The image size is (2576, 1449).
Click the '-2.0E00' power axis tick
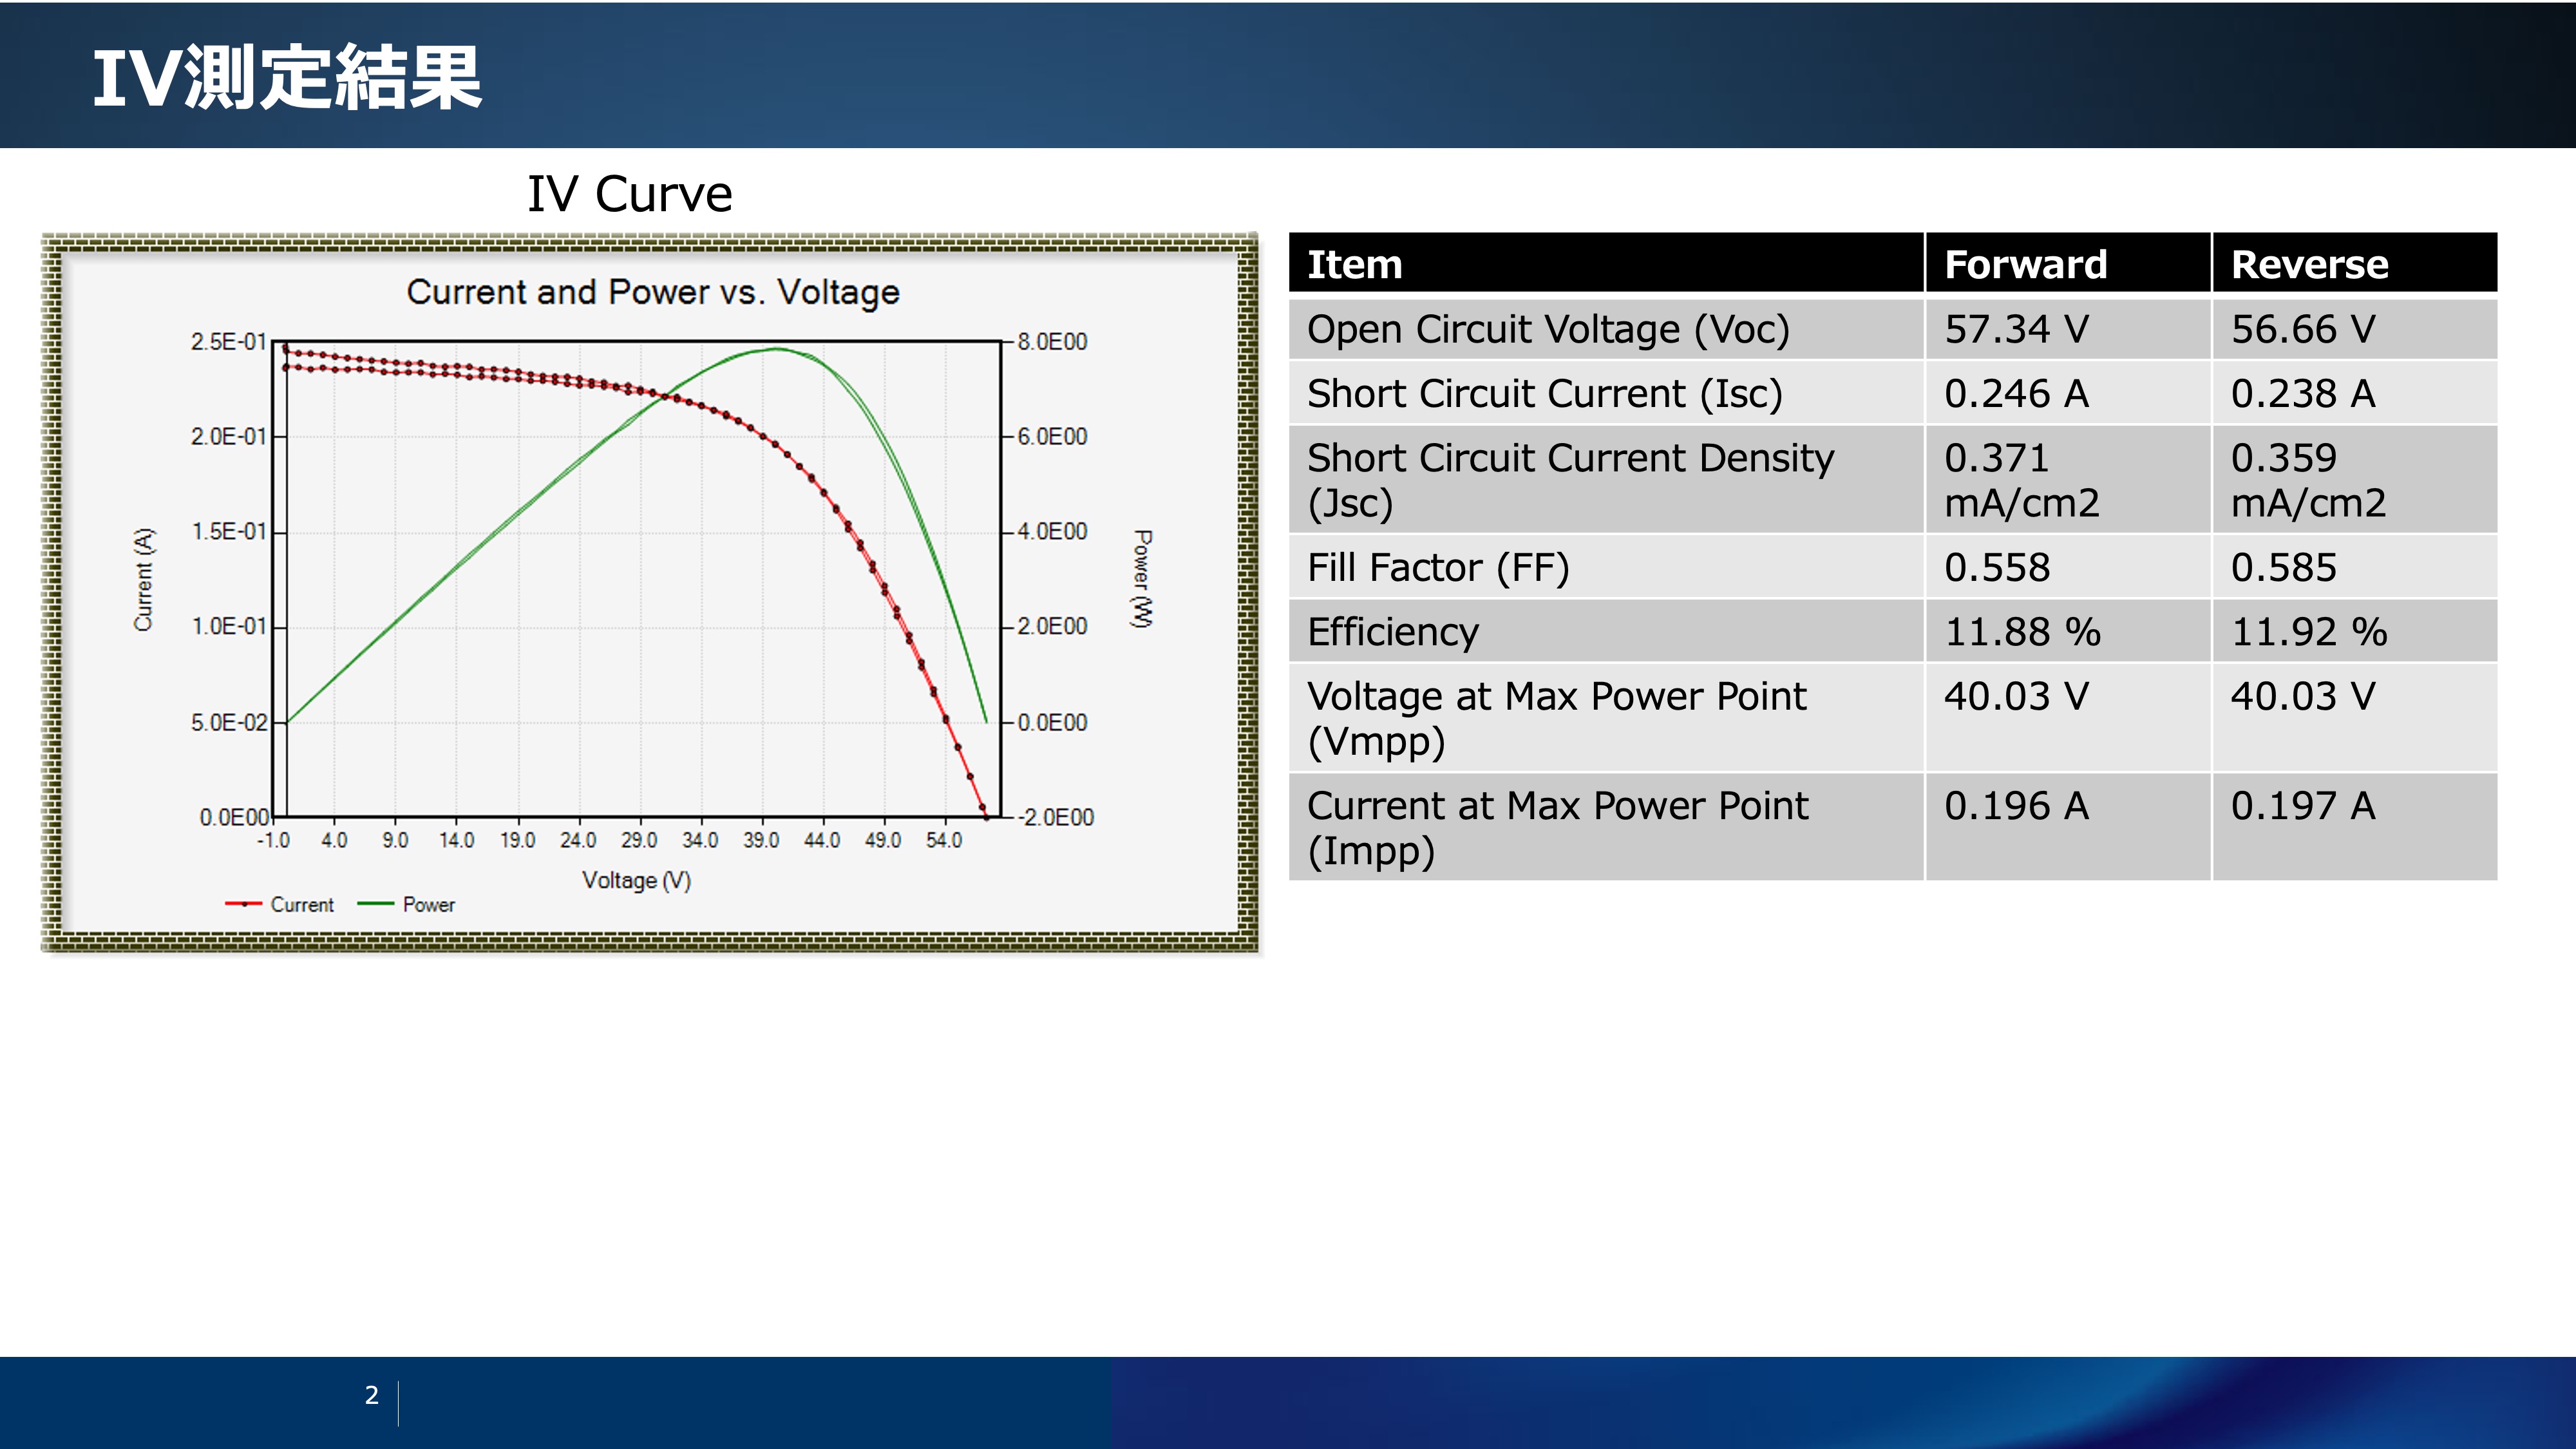[1056, 817]
